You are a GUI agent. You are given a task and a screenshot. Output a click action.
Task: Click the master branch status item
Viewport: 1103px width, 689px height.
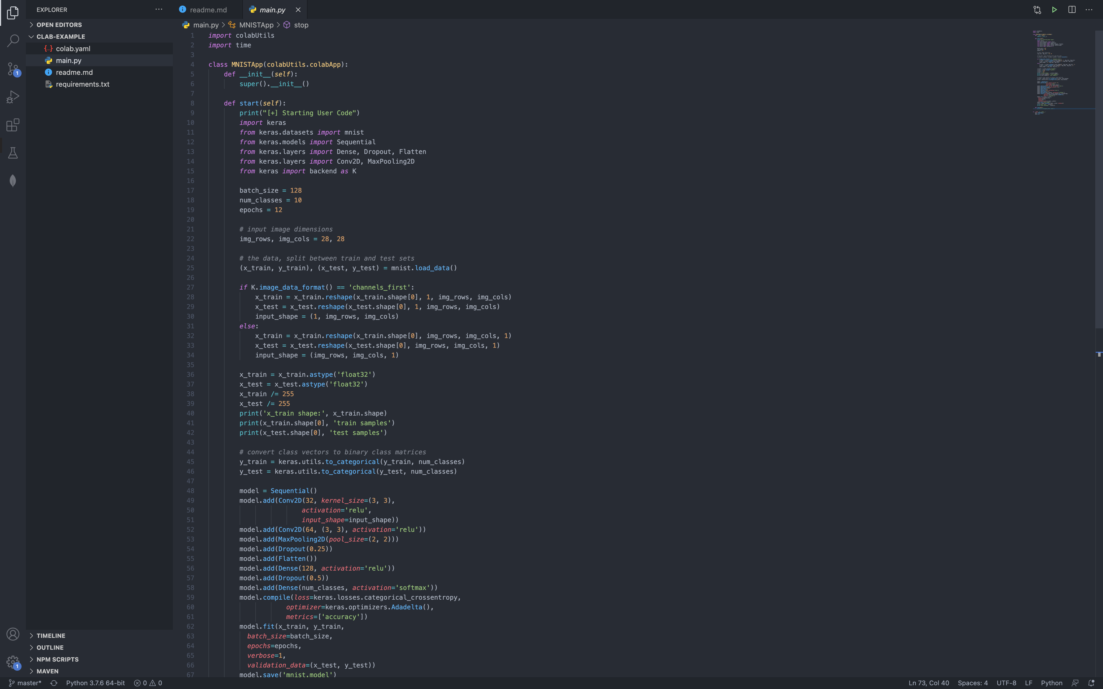pos(26,683)
